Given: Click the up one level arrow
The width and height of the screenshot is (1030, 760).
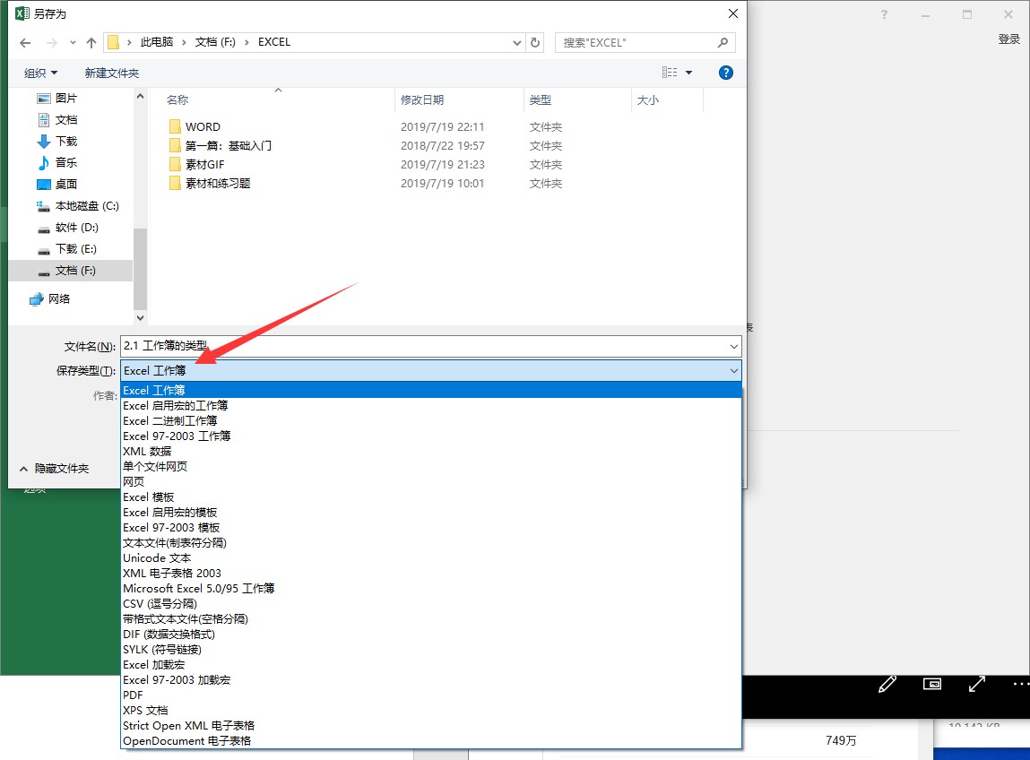Looking at the screenshot, I should [x=91, y=42].
